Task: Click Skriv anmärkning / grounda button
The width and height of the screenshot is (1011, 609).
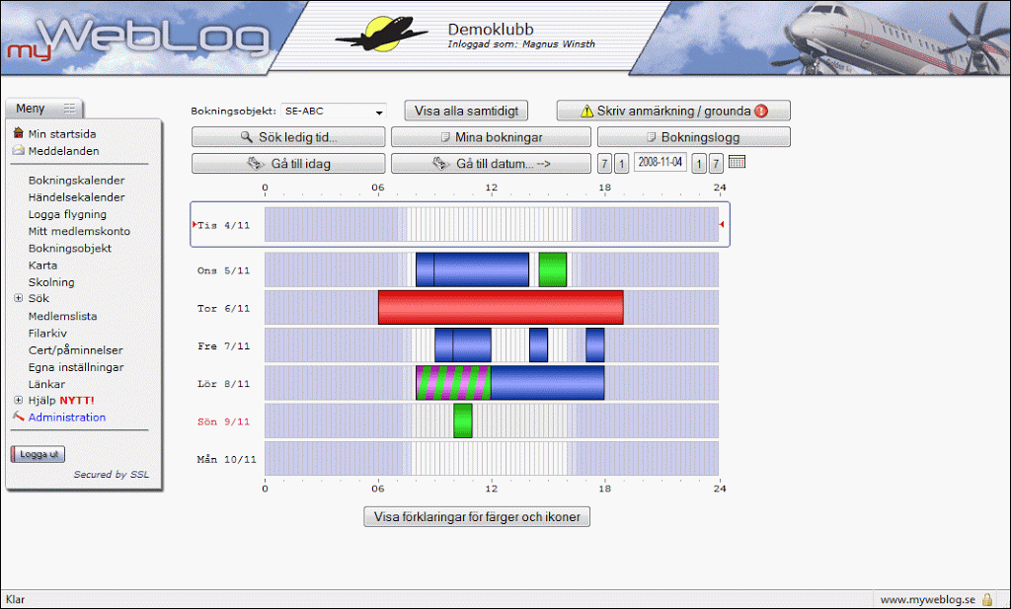Action: [673, 111]
